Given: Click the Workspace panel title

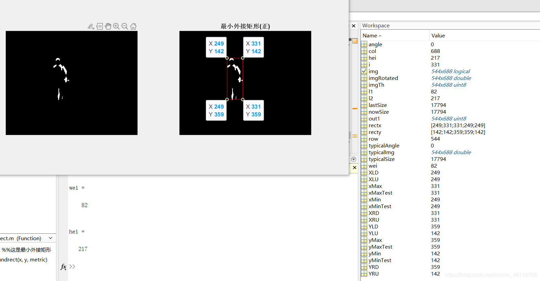Looking at the screenshot, I should [x=376, y=25].
